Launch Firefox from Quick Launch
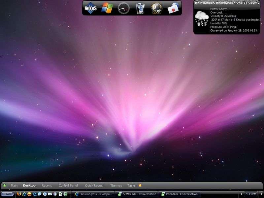 (19, 194)
